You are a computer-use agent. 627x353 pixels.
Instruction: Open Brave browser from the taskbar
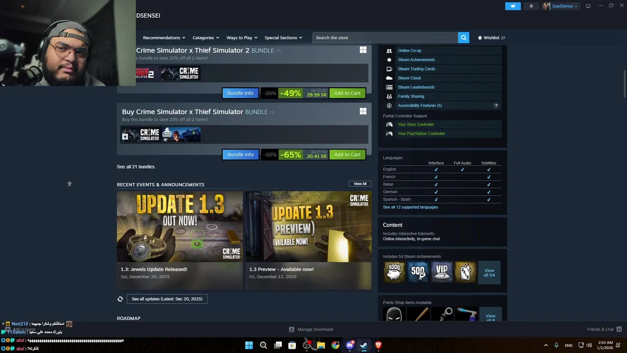pos(378,345)
